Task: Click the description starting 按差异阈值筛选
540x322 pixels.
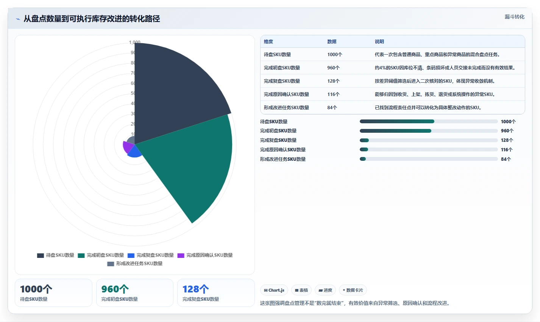Action: point(435,81)
